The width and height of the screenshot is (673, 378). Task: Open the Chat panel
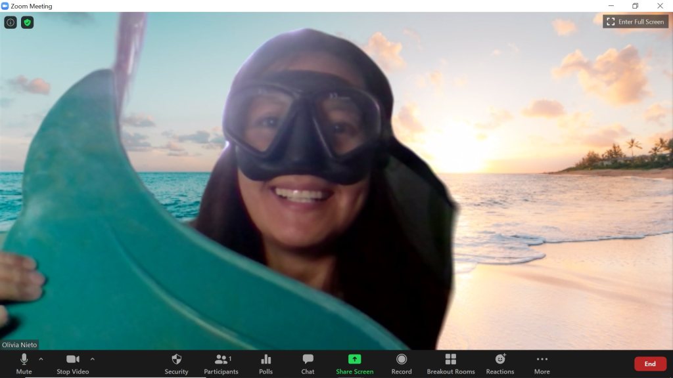308,363
